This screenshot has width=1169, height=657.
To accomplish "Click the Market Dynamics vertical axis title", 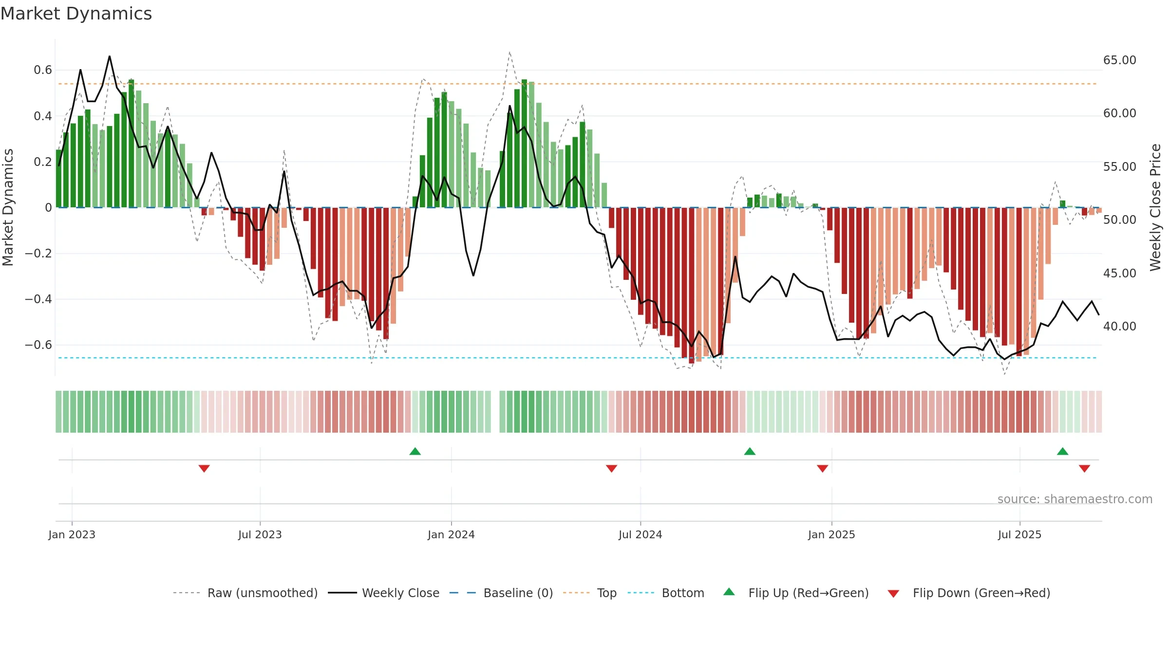I will pos(8,207).
